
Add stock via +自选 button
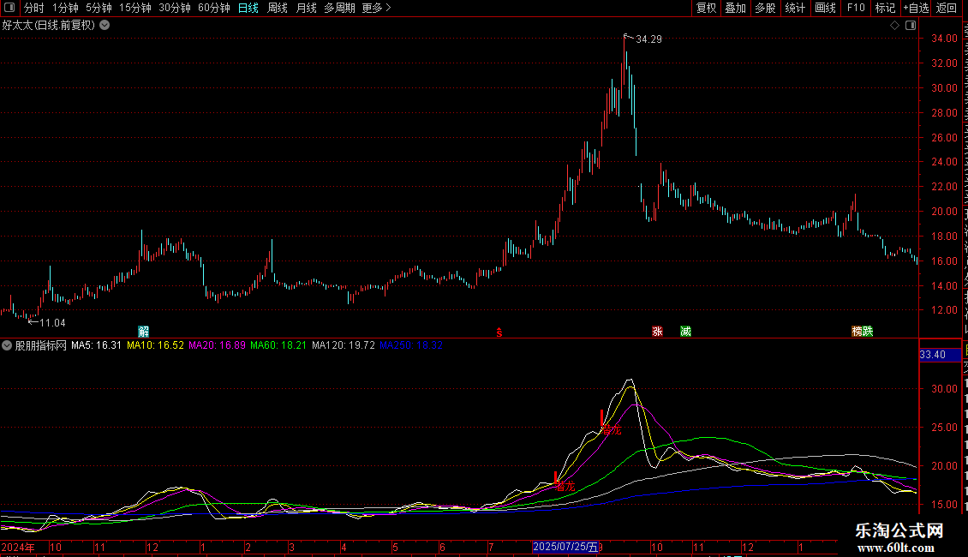(916, 8)
